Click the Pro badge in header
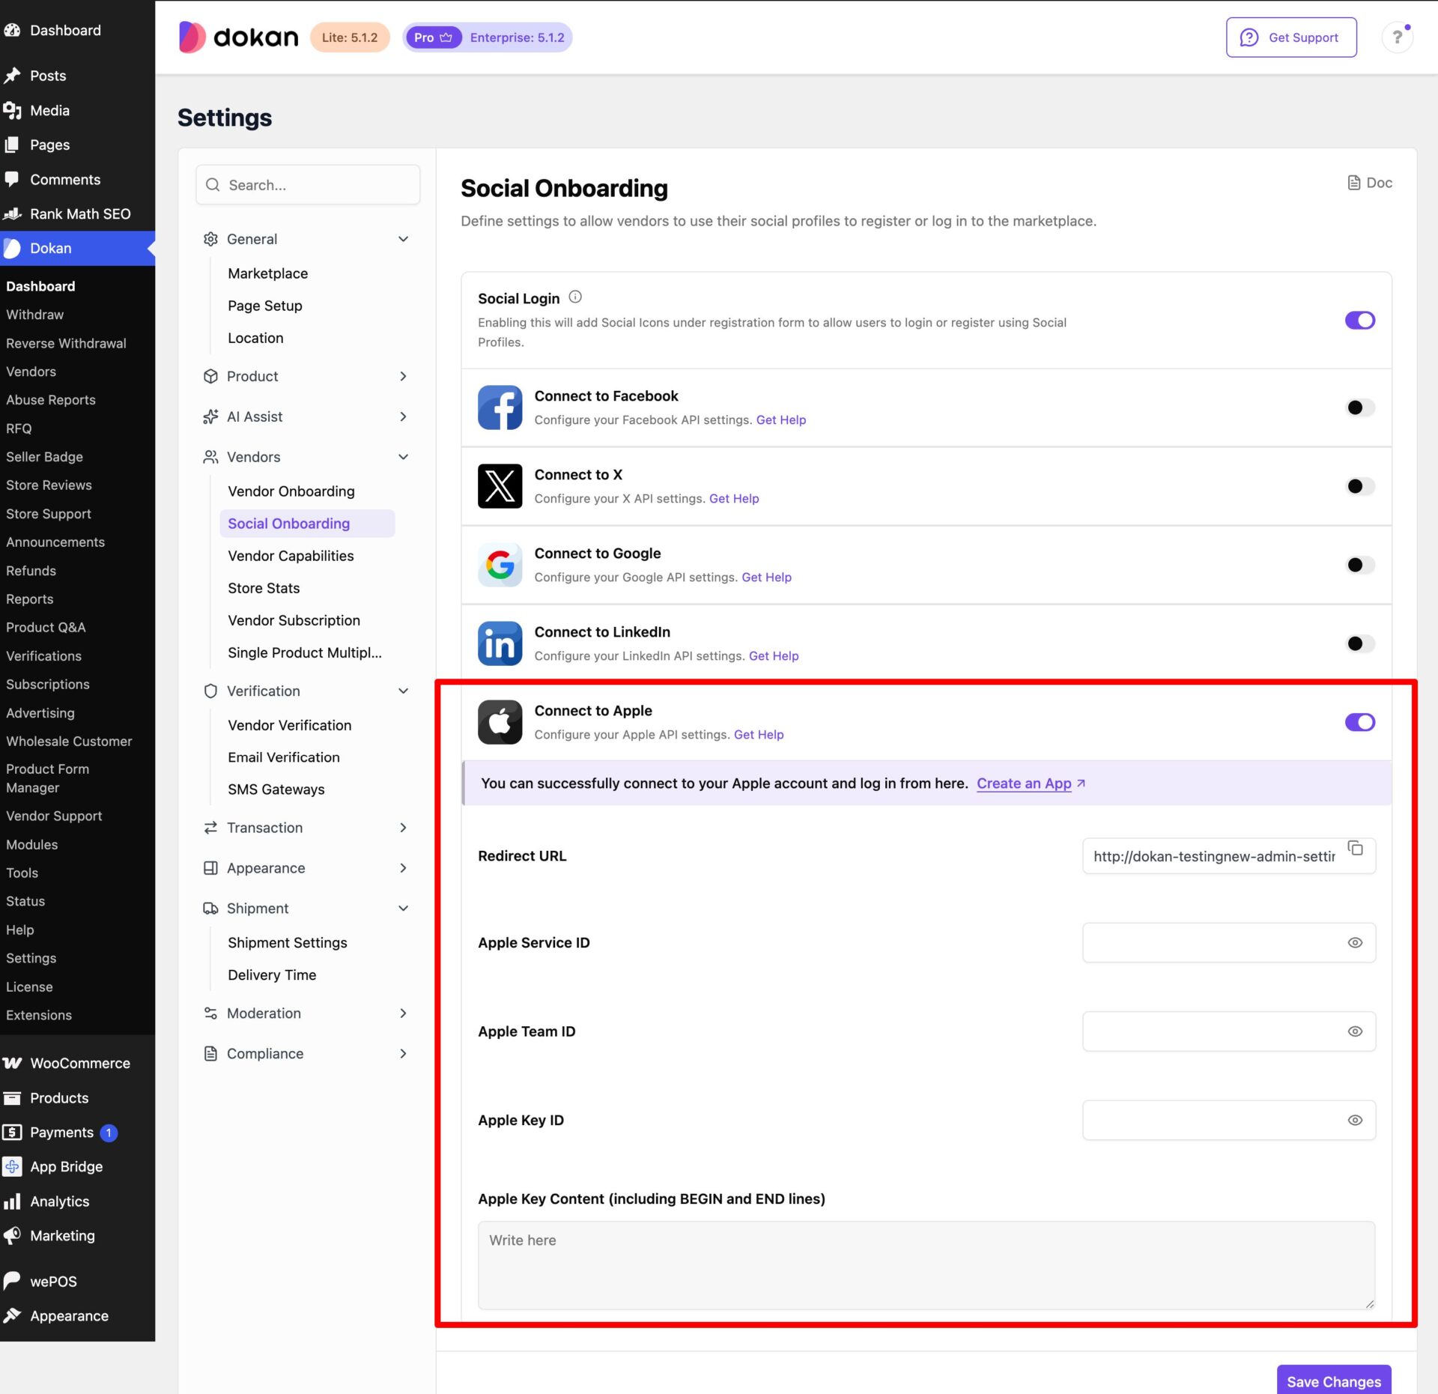This screenshot has width=1438, height=1394. (433, 37)
